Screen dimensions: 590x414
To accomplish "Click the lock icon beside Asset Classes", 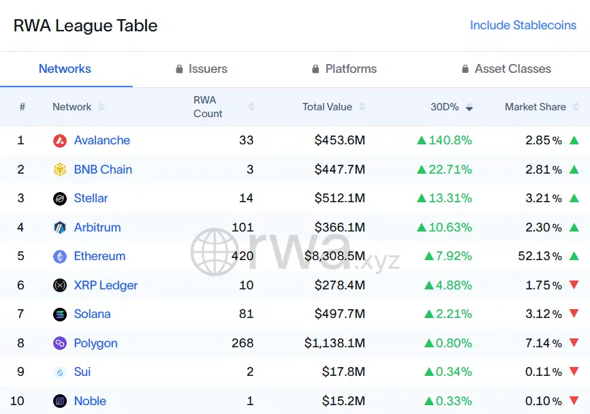I will click(x=465, y=69).
